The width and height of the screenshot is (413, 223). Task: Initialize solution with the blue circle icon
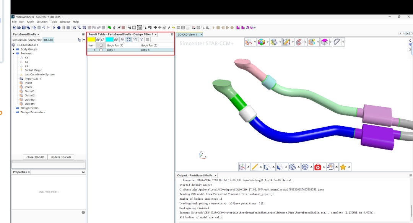(x=59, y=28)
